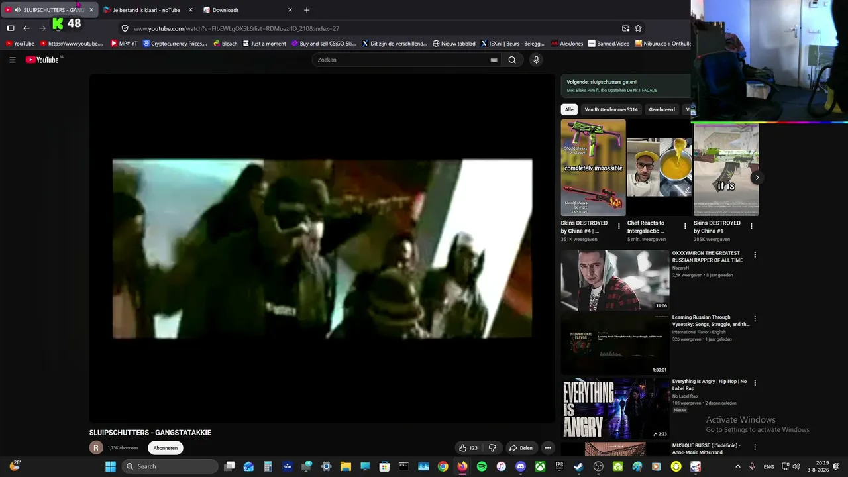Open the AlexJones bookmark
Screen dimensions: 848x477
[x=567, y=44]
